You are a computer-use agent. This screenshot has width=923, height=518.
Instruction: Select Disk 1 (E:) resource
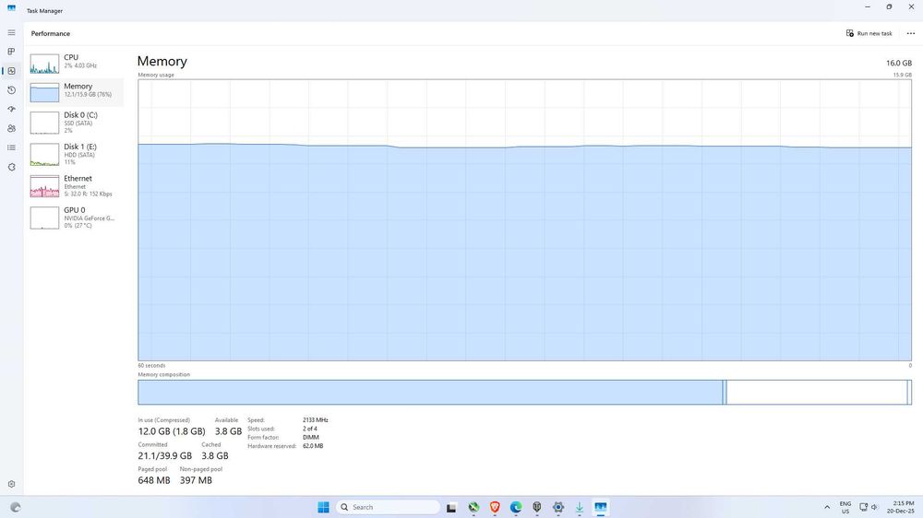coord(75,154)
